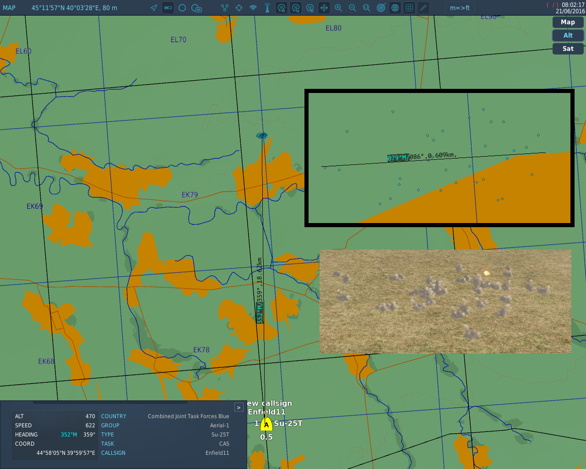586x469 pixels.
Task: Click the TYPE field label
Action: pos(108,435)
